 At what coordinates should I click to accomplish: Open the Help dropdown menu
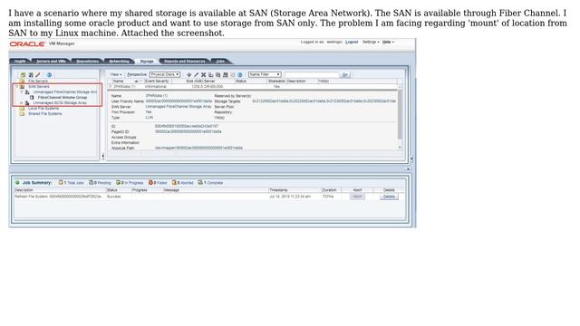coord(388,43)
